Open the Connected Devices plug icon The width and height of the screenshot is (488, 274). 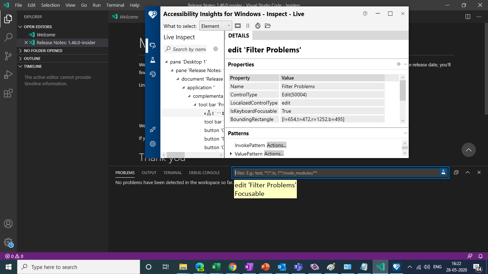(153, 129)
